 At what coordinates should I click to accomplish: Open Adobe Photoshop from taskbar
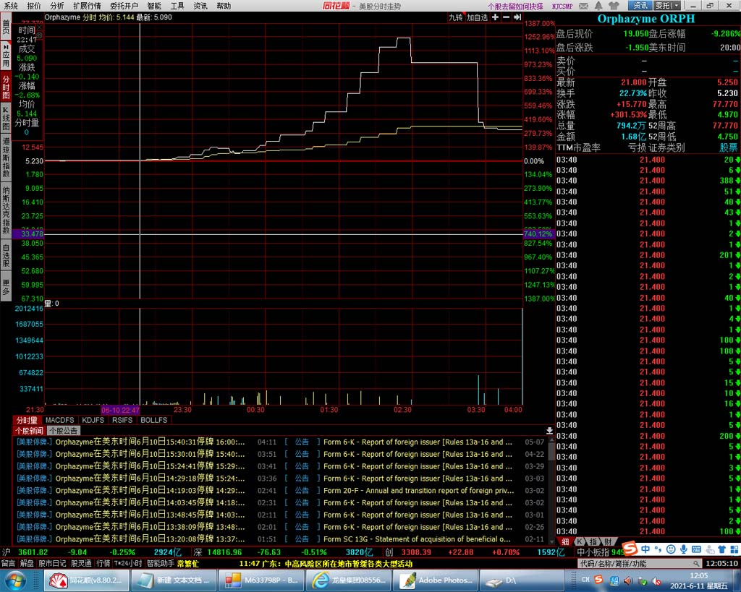[x=436, y=580]
